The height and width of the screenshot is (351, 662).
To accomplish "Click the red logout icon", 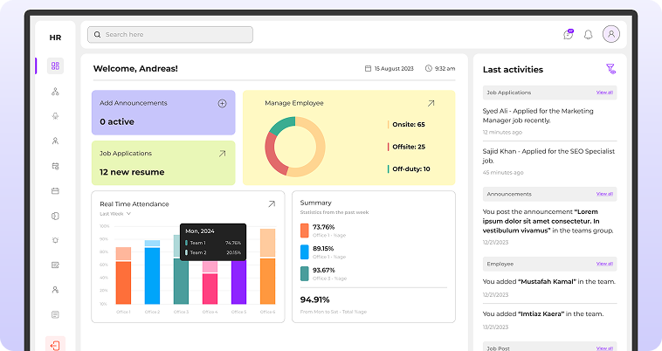I will [x=55, y=345].
